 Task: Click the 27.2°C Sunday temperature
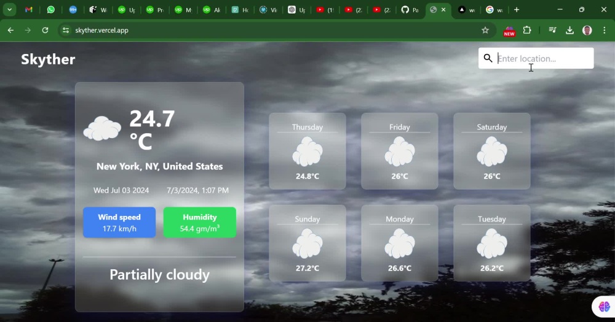point(307,269)
